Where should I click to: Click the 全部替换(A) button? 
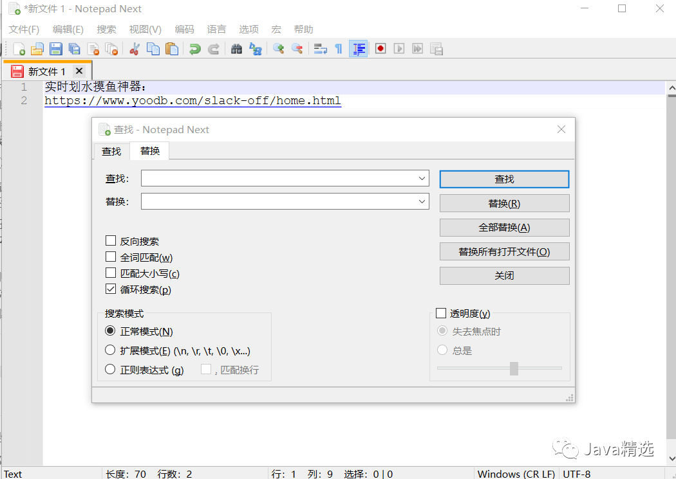[x=504, y=227]
